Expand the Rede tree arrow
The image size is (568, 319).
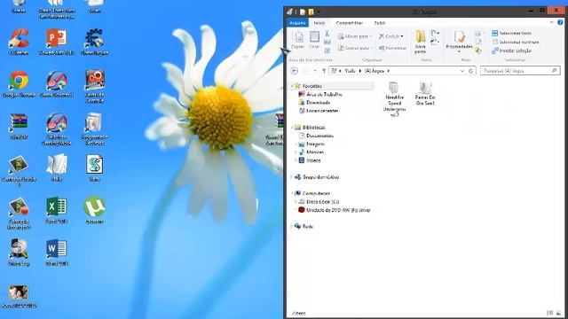pos(292,227)
